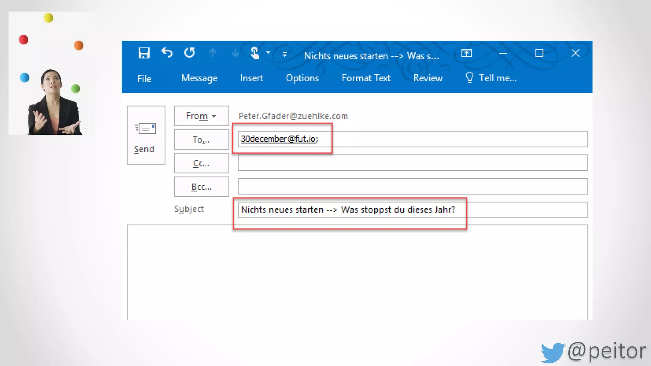Click the Previous Item up arrow
This screenshot has width=651, height=366.
coord(213,53)
